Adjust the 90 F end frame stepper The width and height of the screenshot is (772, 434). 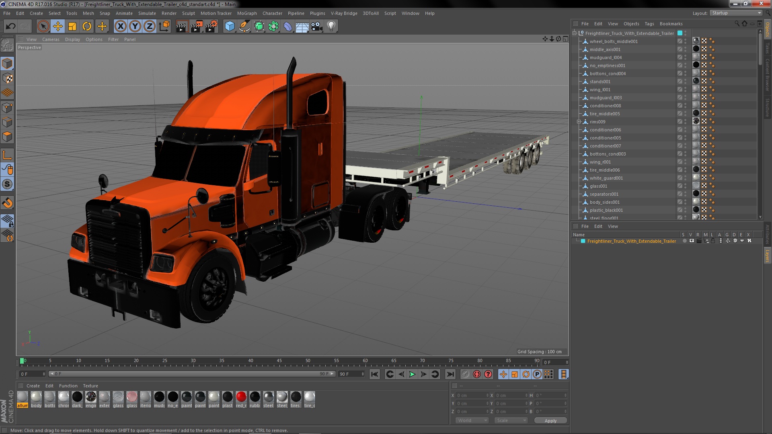coord(363,374)
